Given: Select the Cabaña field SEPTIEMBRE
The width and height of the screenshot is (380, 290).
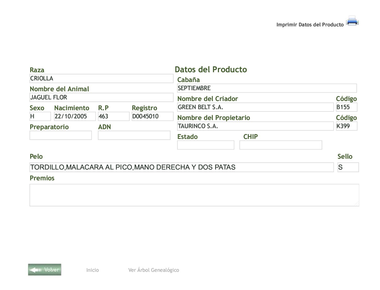Looking at the screenshot, I should pos(267,88).
